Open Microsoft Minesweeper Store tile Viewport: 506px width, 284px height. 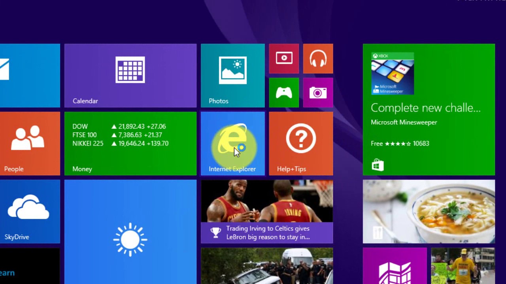point(429,109)
